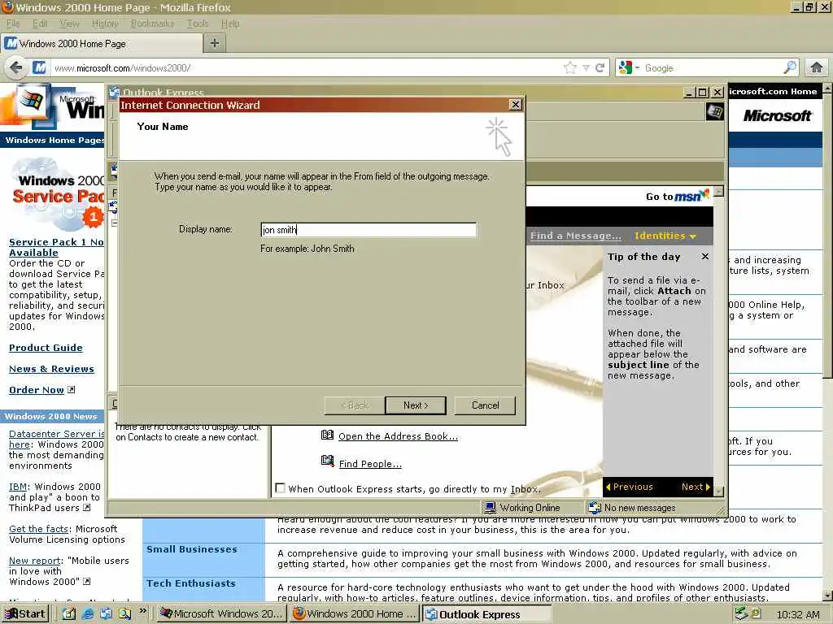Click the disabled Back button in wizard
The height and width of the screenshot is (624, 833).
point(355,405)
